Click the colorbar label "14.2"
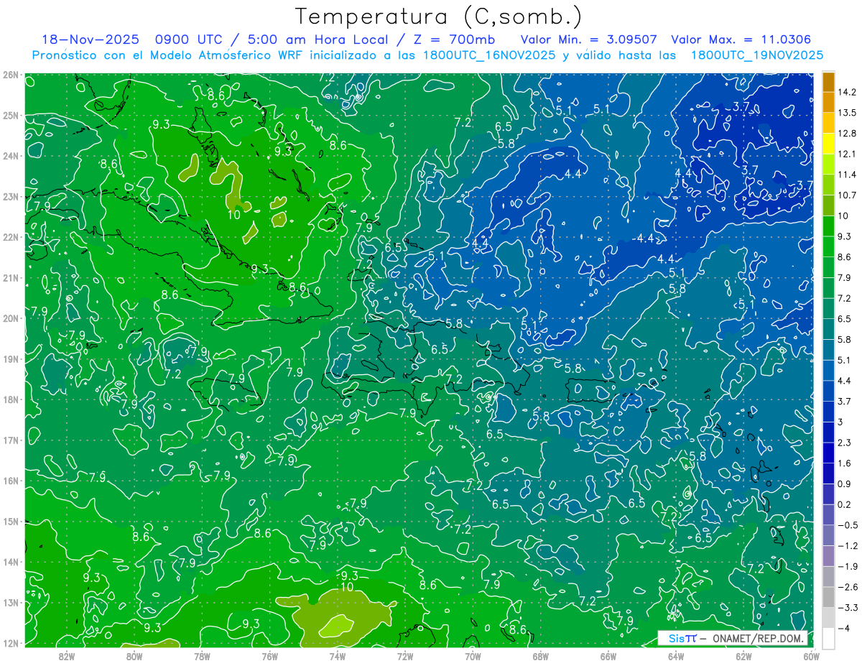Screen dimensions: 862x666 pyautogui.click(x=846, y=92)
